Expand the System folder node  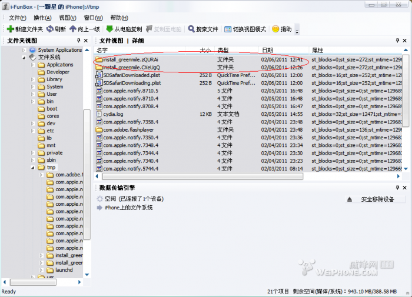click(32, 86)
